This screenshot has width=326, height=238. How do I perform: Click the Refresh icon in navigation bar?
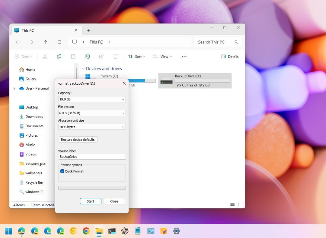59,42
